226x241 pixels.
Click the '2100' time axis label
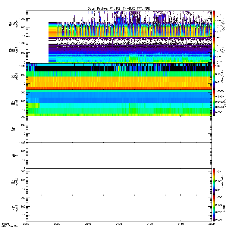pos(119,224)
